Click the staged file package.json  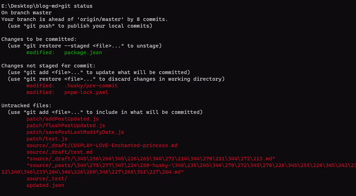(83, 53)
